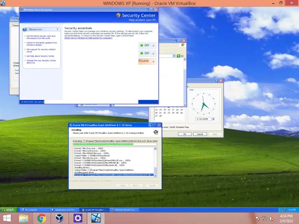Switch to Appearance and Themes taskbar button

[x=64, y=210]
